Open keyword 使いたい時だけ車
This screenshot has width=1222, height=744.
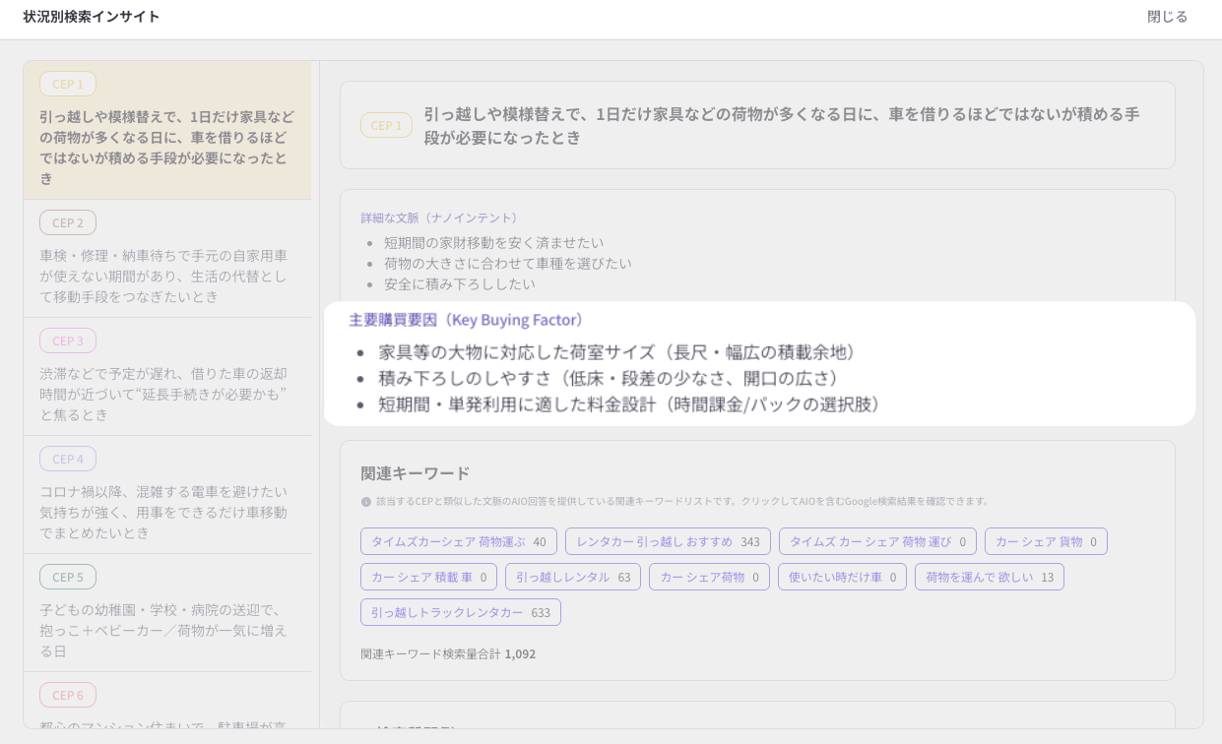click(x=842, y=577)
